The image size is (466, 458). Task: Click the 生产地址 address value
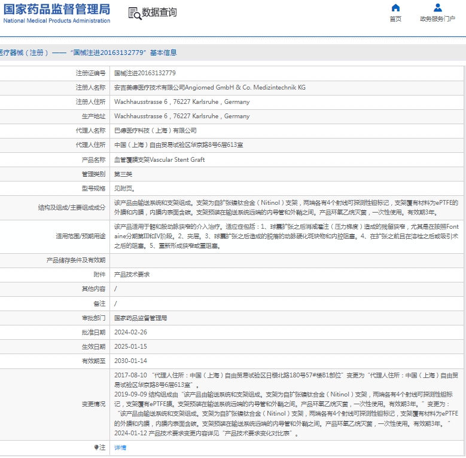tap(182, 116)
